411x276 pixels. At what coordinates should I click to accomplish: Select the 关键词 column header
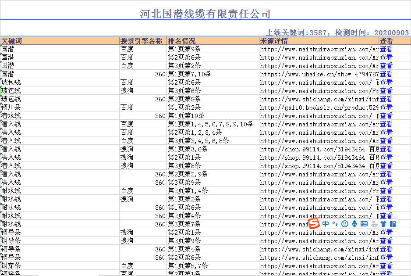pos(60,41)
